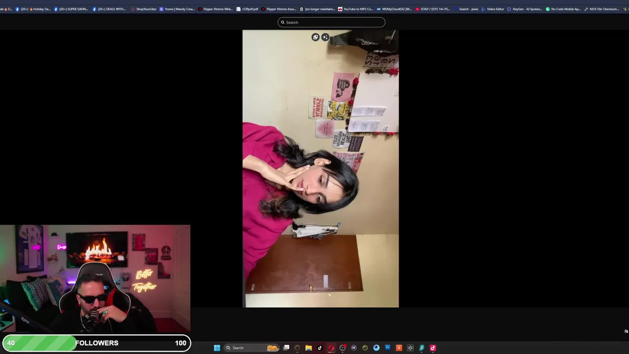The height and width of the screenshot is (354, 629).
Task: Open the [no longer maintaini... bookmark
Action: click(317, 9)
